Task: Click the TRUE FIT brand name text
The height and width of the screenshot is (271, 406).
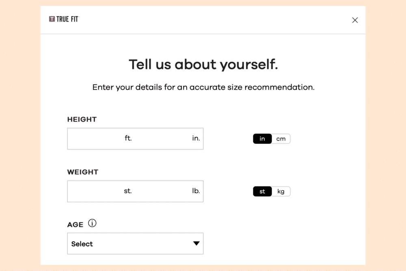Action: 67,19
